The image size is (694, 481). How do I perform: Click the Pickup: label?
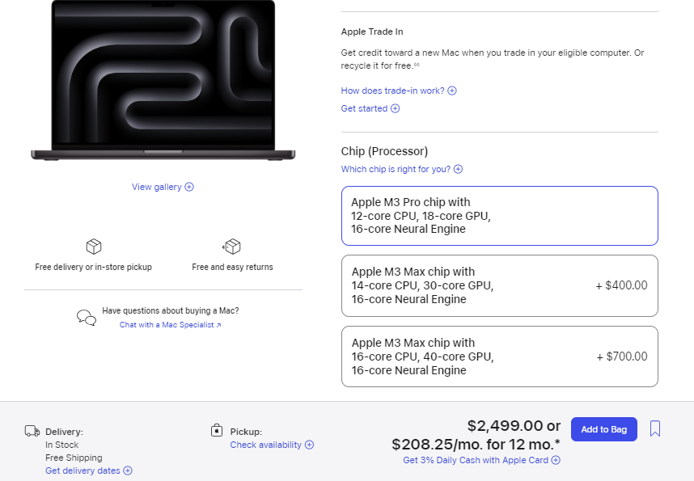click(246, 432)
